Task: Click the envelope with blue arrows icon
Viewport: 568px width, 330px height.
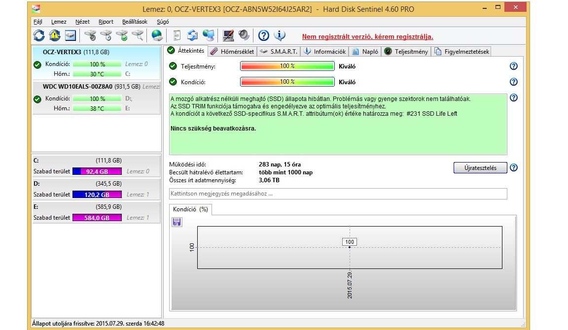Action: tap(192, 35)
